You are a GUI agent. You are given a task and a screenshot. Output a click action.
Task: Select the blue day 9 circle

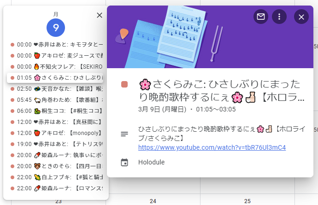point(56,28)
